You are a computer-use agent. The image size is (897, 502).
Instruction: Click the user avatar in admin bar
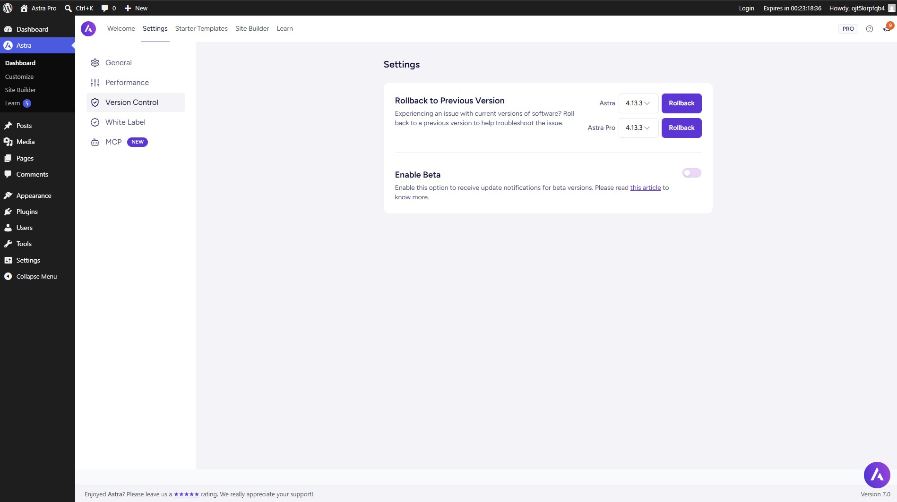point(891,8)
